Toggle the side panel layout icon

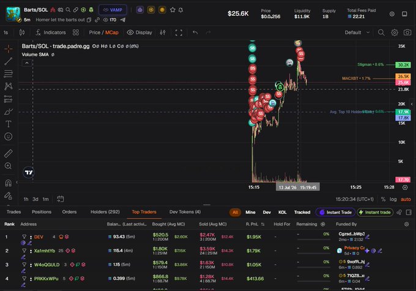[404, 14]
